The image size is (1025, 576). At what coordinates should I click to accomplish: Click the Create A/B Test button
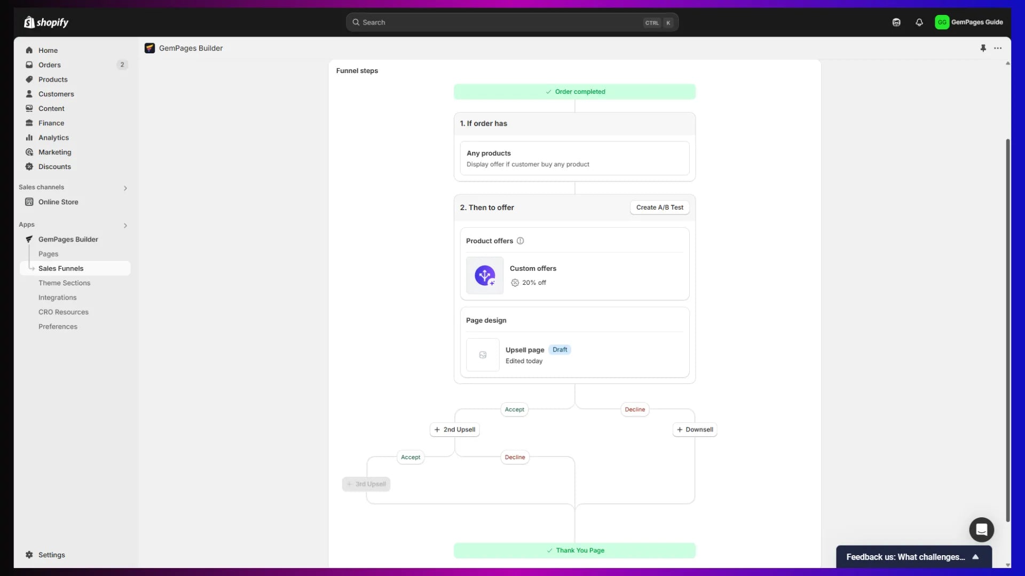[x=659, y=207]
